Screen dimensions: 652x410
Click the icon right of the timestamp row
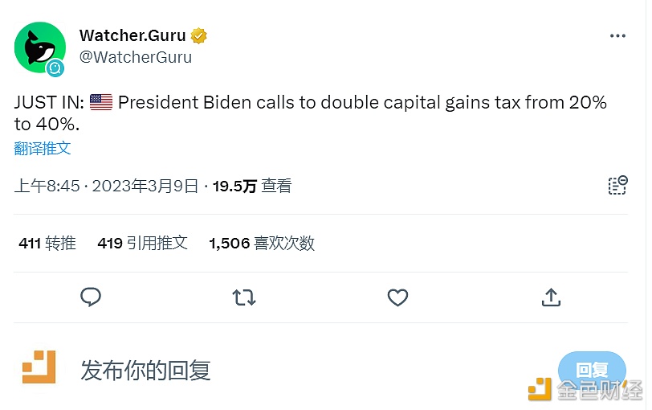617,187
